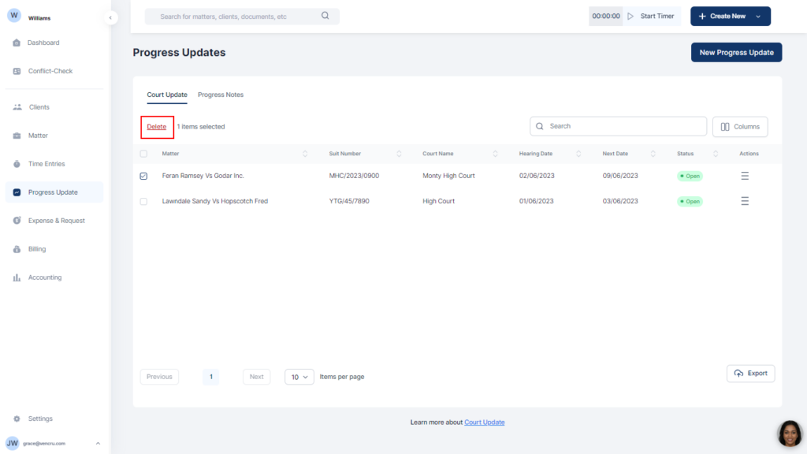Screen dimensions: 807x454
Task: Click the Conflict-Check sidebar icon
Action: (17, 71)
